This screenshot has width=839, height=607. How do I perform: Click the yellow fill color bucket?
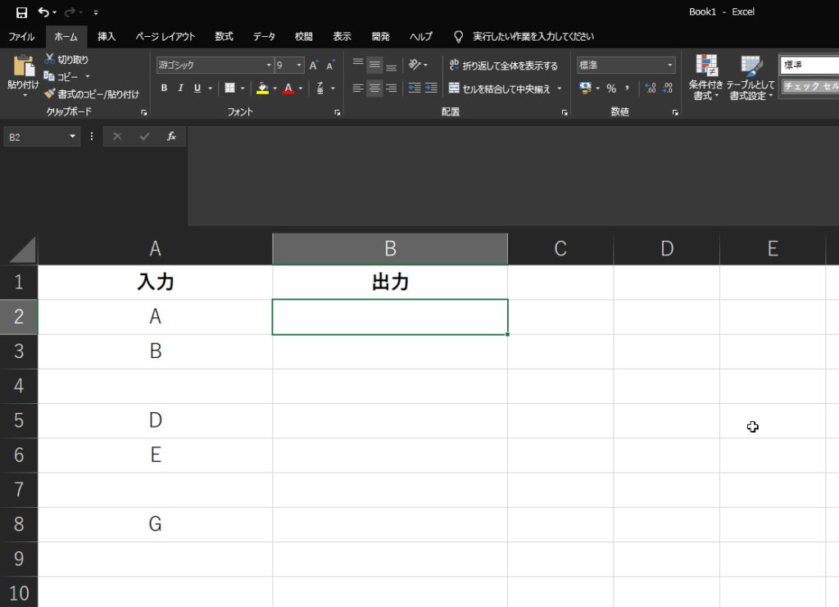tap(262, 88)
